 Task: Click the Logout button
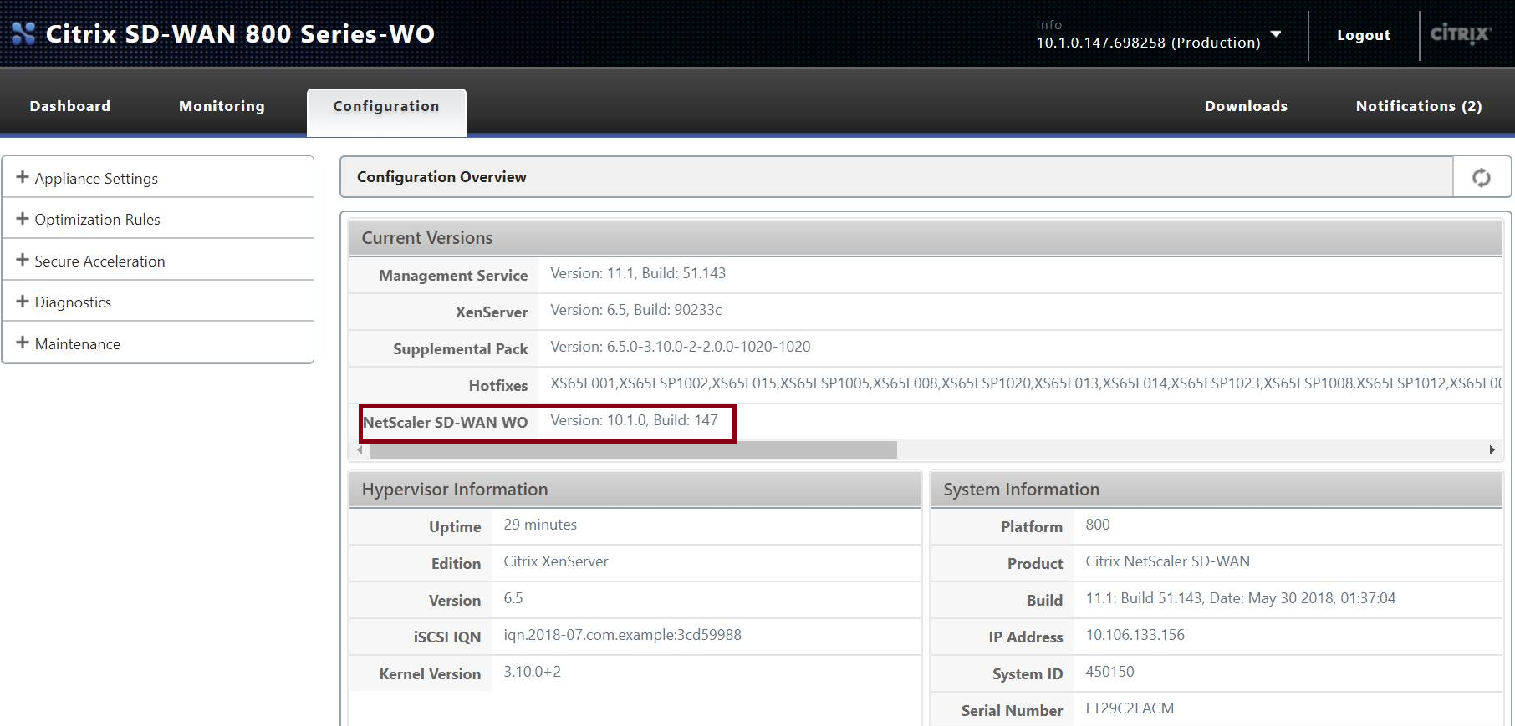coord(1364,35)
